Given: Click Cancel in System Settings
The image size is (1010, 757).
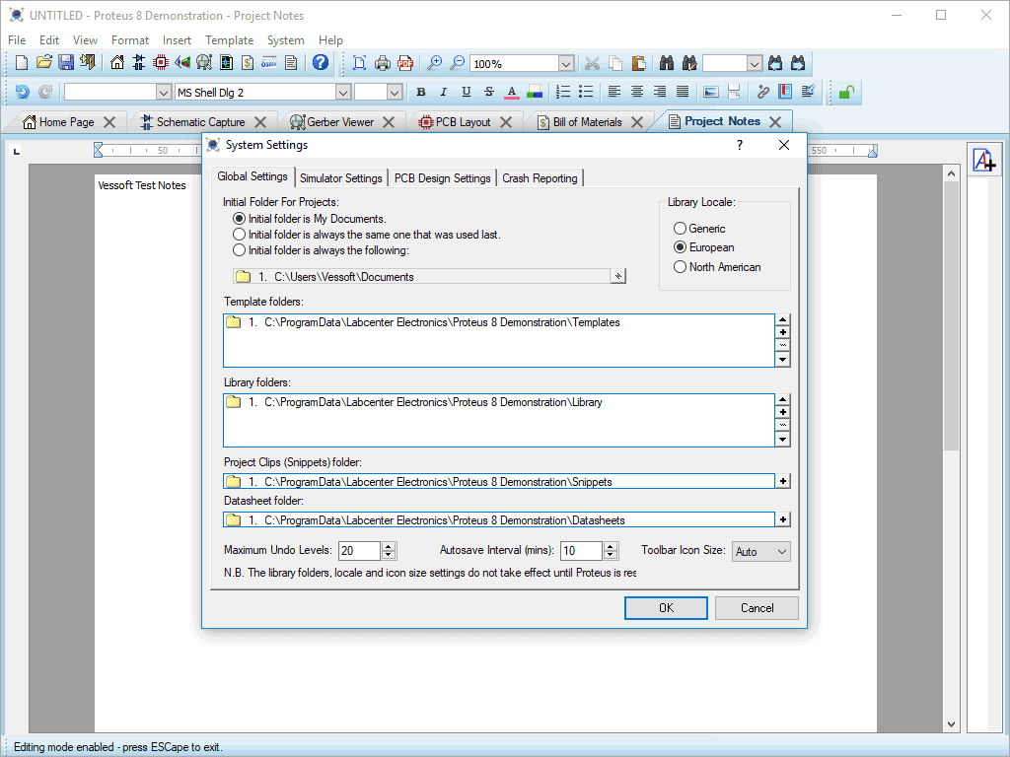Looking at the screenshot, I should point(757,607).
